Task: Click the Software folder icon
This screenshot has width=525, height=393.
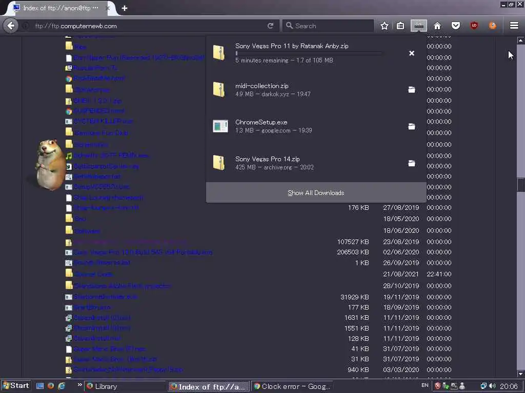Action: (x=69, y=230)
